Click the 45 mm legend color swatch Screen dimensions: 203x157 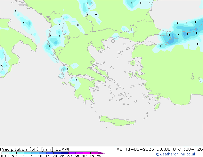(x=94, y=153)
